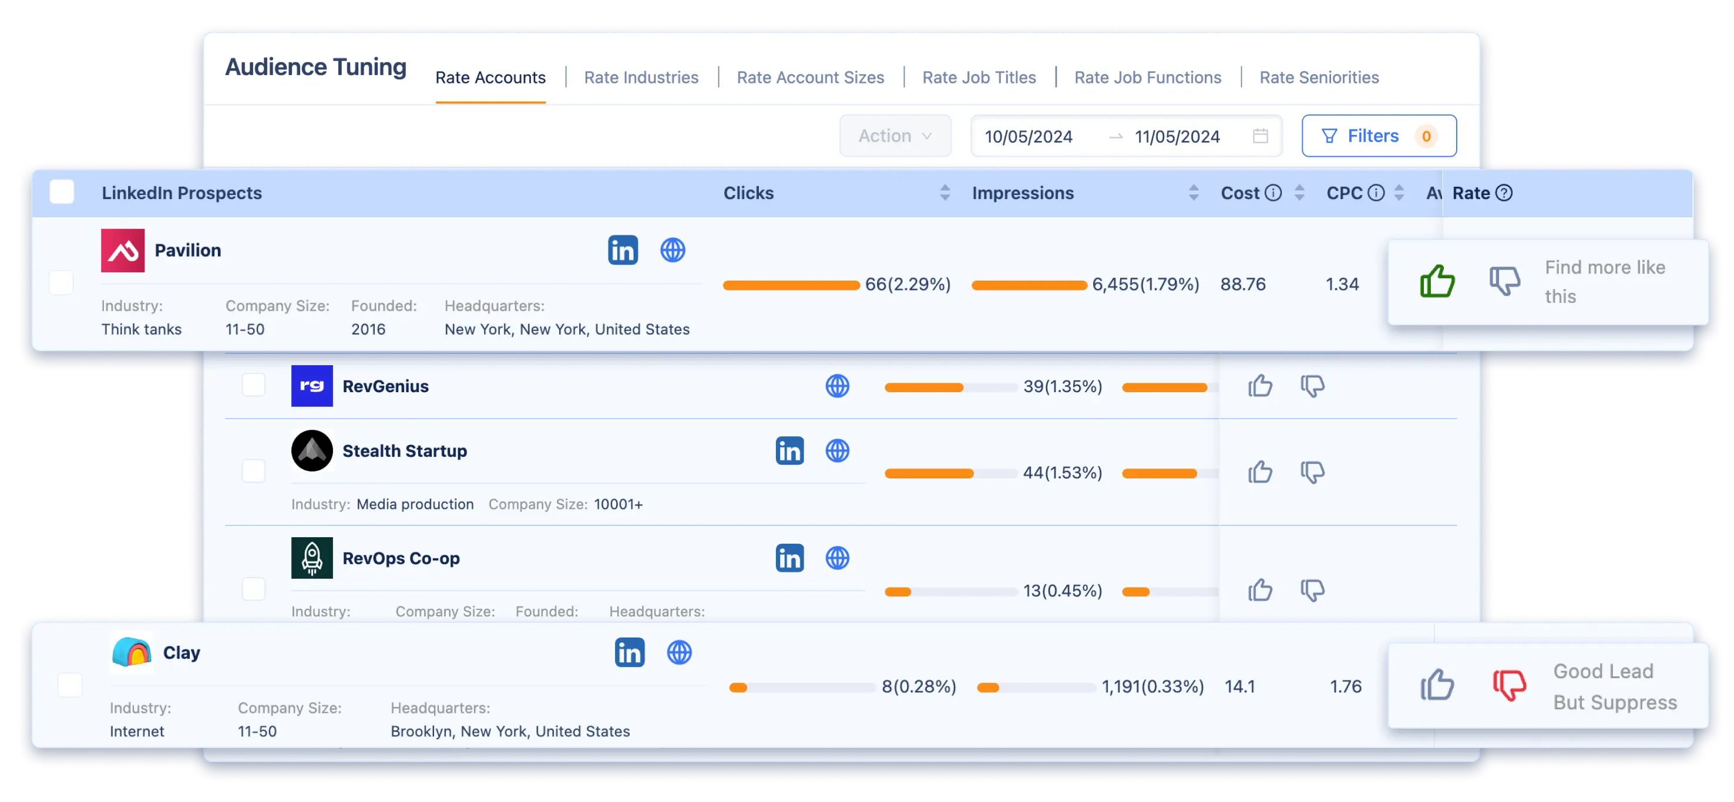Thumbs down the Stealth Startup account
Screen dimensions: 1734x802
(1312, 472)
